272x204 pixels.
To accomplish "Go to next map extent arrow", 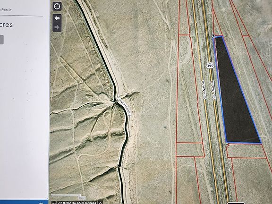I will (x=57, y=27).
